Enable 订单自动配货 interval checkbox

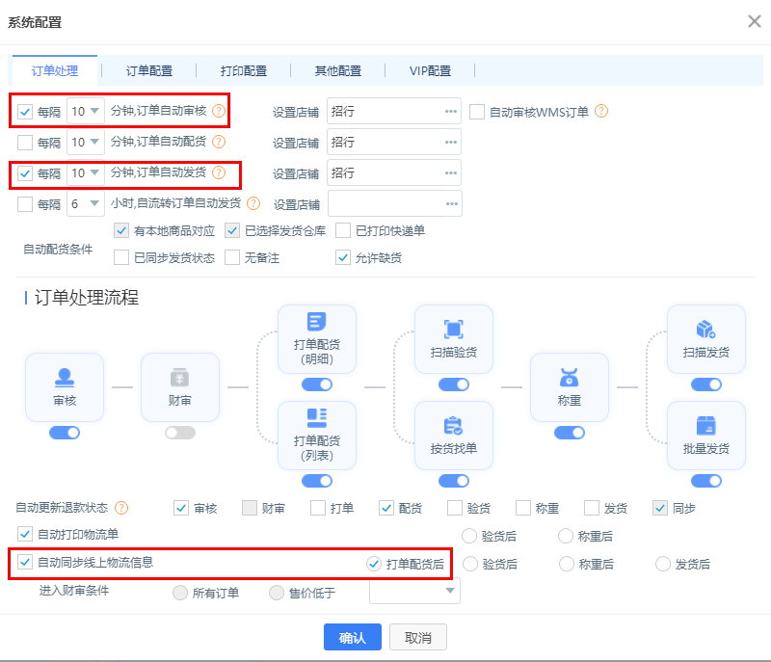pos(25,143)
